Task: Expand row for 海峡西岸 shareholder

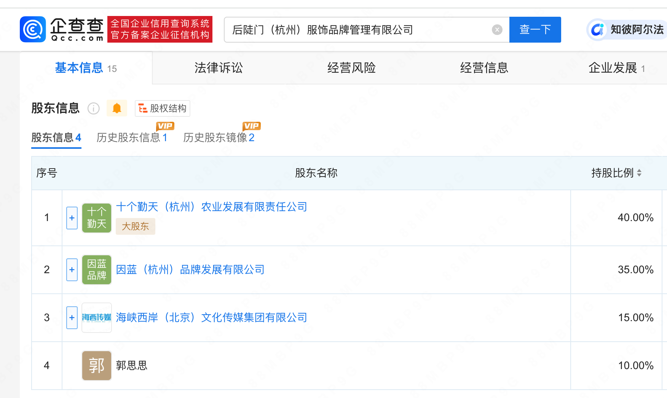Action: pos(72,318)
